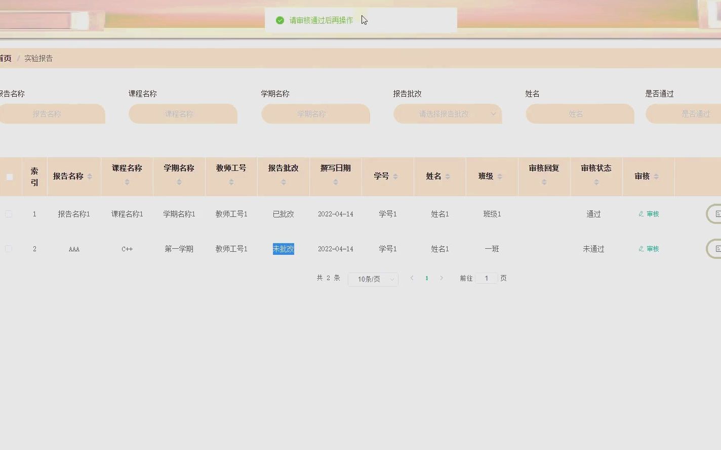Focus the 报告名称 search field
This screenshot has height=450, width=721.
click(52, 114)
